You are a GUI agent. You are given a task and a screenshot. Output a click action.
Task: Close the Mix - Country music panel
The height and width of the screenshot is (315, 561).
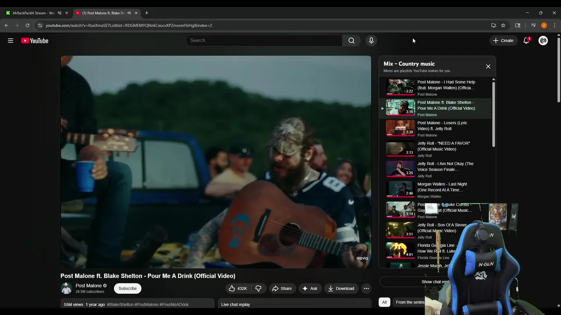488,66
